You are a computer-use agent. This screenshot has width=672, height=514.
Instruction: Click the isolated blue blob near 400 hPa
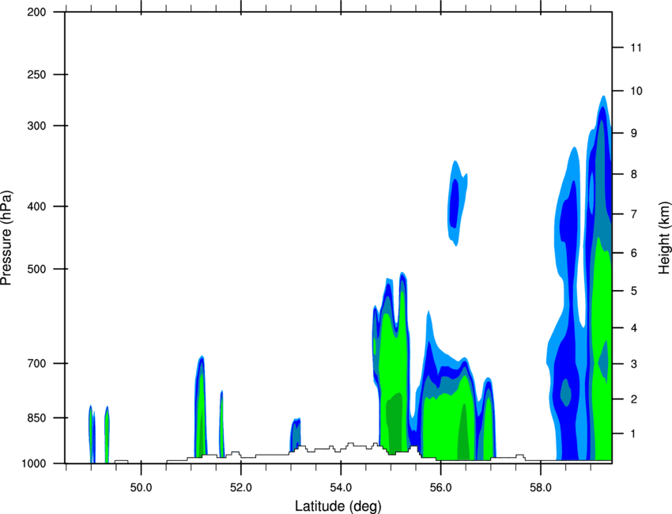click(456, 202)
